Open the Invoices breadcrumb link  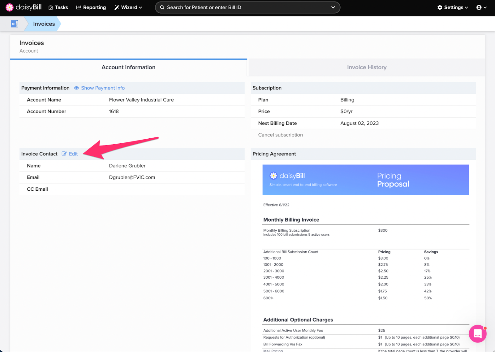pos(44,24)
